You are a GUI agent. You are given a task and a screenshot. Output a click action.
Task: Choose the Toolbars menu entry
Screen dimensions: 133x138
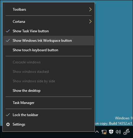[x=48, y=9]
